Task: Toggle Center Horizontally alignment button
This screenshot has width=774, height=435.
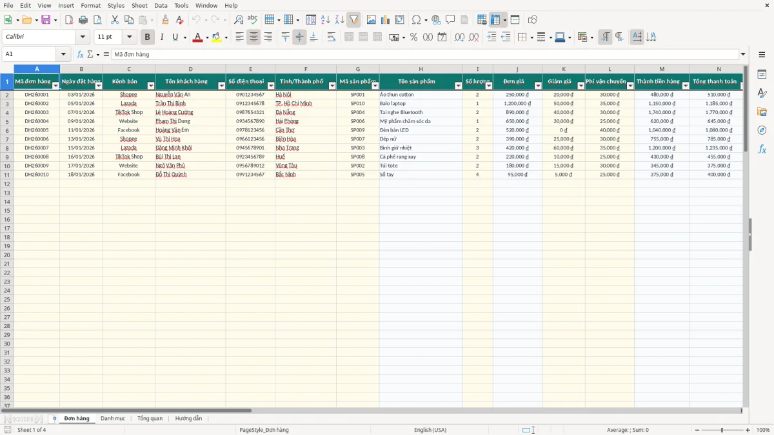Action: click(x=253, y=37)
